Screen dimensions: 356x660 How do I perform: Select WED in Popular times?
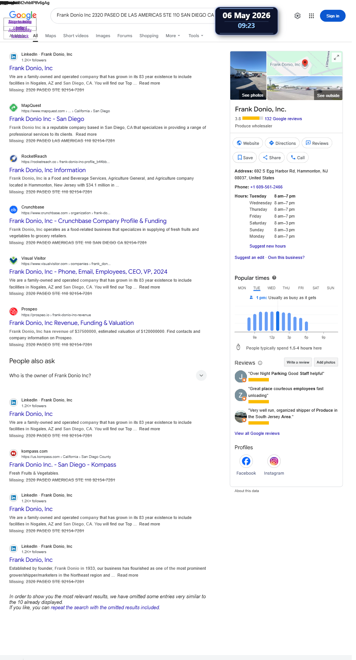pyautogui.click(x=272, y=288)
